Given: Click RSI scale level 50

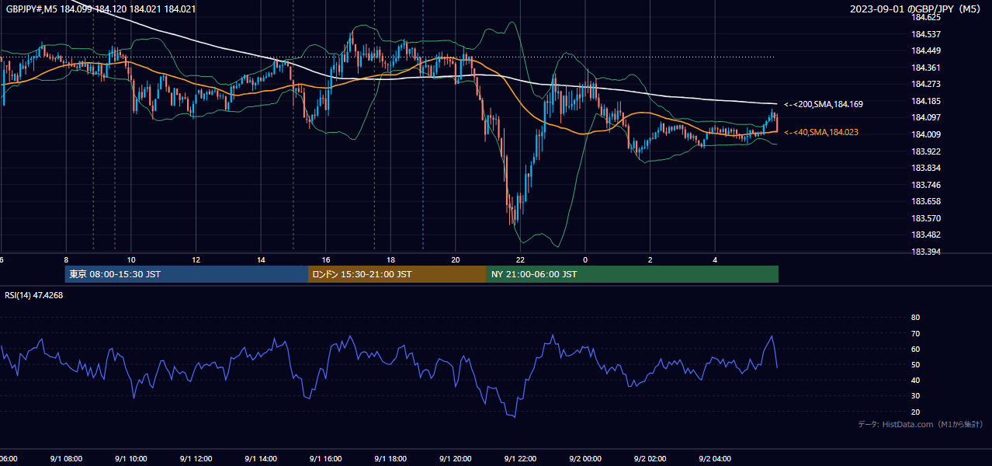Looking at the screenshot, I should (915, 364).
